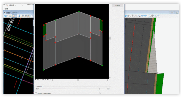Click the horizontal scrollbar right arrow
Screen dimensions: 184x97
pos(107,80)
